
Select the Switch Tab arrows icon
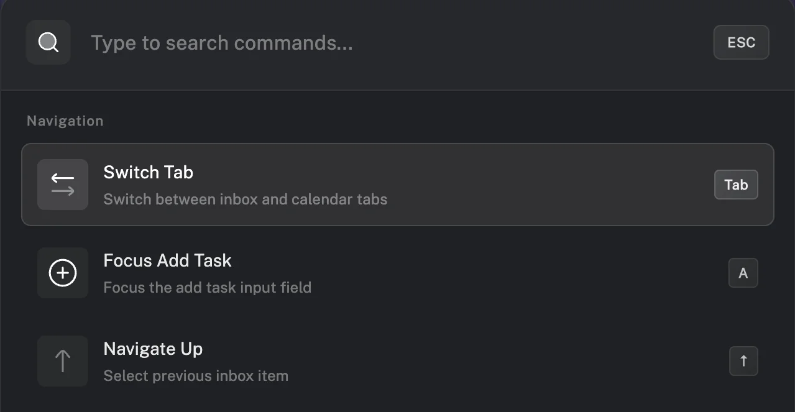[x=63, y=185]
